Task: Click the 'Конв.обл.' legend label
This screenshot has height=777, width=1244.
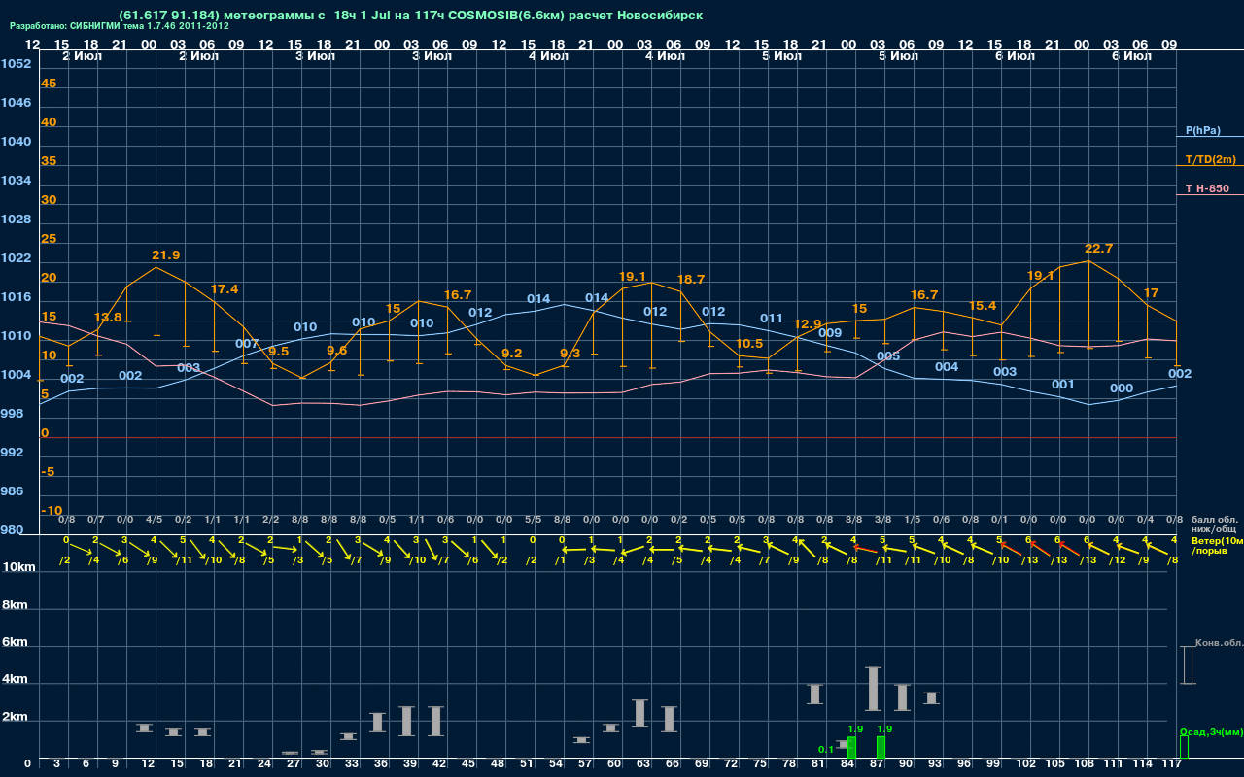Action: pyautogui.click(x=1219, y=643)
